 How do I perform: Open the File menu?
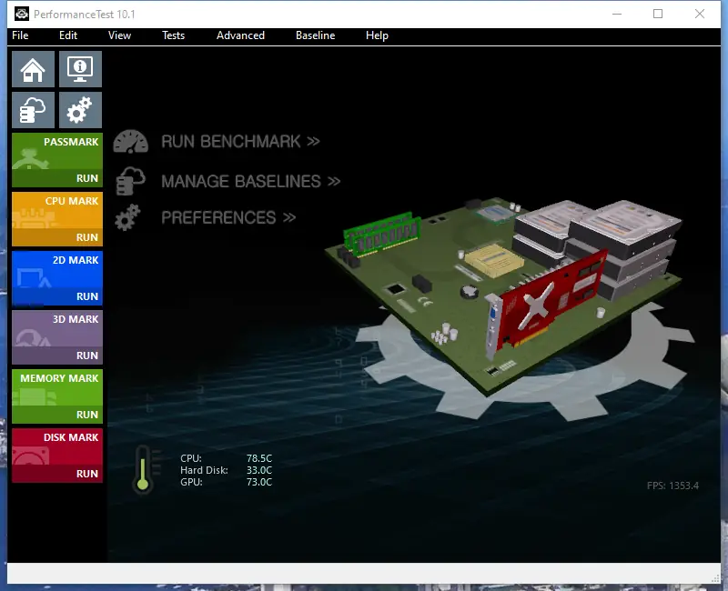[20, 35]
